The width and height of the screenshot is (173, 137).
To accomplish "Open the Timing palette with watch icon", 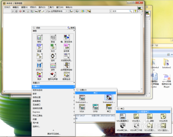I will [x=53, y=56].
